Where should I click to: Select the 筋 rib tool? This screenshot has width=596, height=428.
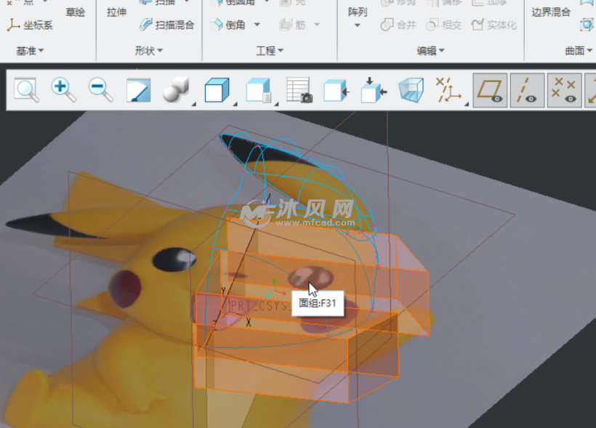coord(293,25)
